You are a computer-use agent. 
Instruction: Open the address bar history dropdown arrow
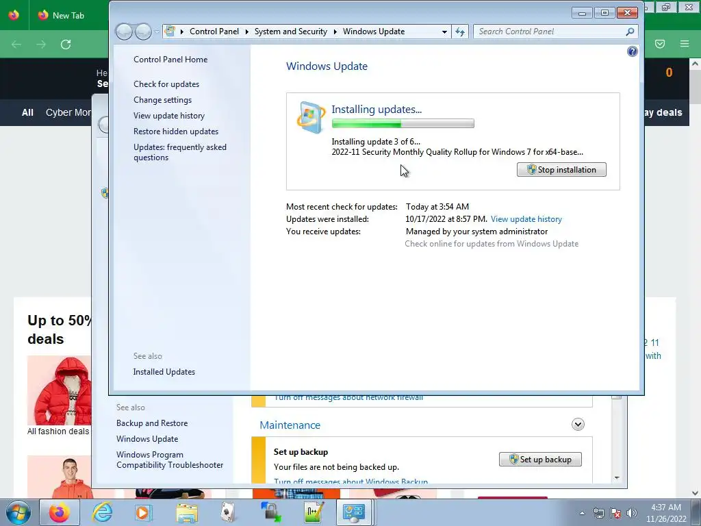coord(444,32)
